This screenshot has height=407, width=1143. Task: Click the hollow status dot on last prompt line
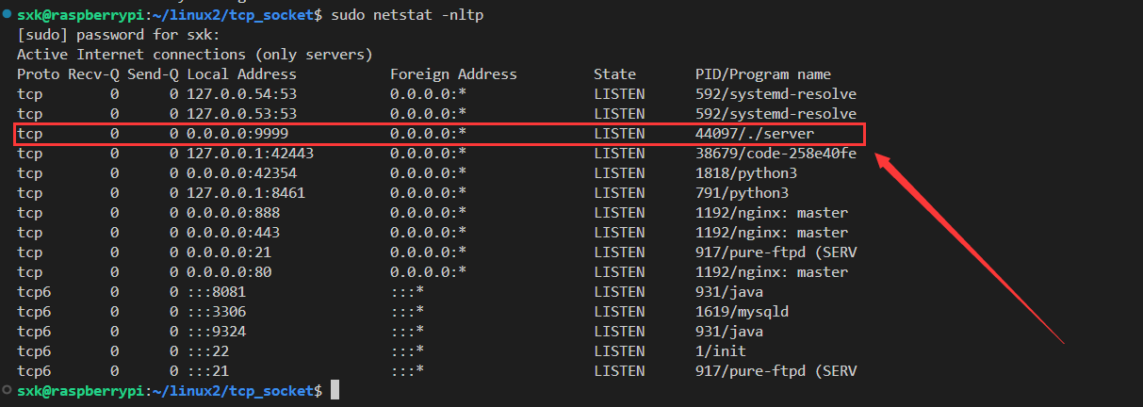(7, 389)
